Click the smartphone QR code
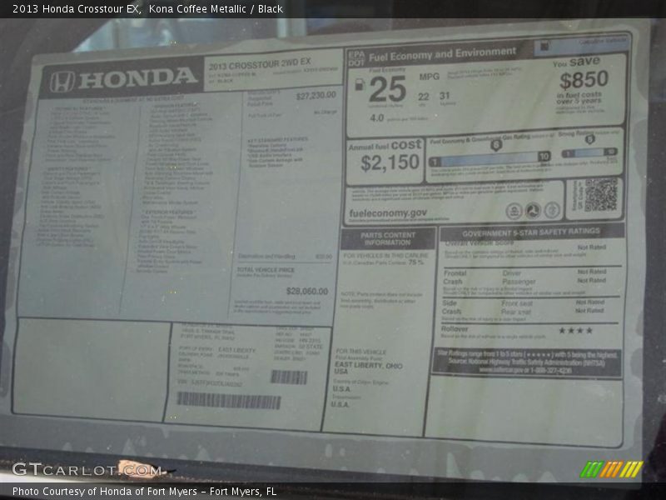Image resolution: width=666 pixels, height=500 pixels. click(x=600, y=194)
